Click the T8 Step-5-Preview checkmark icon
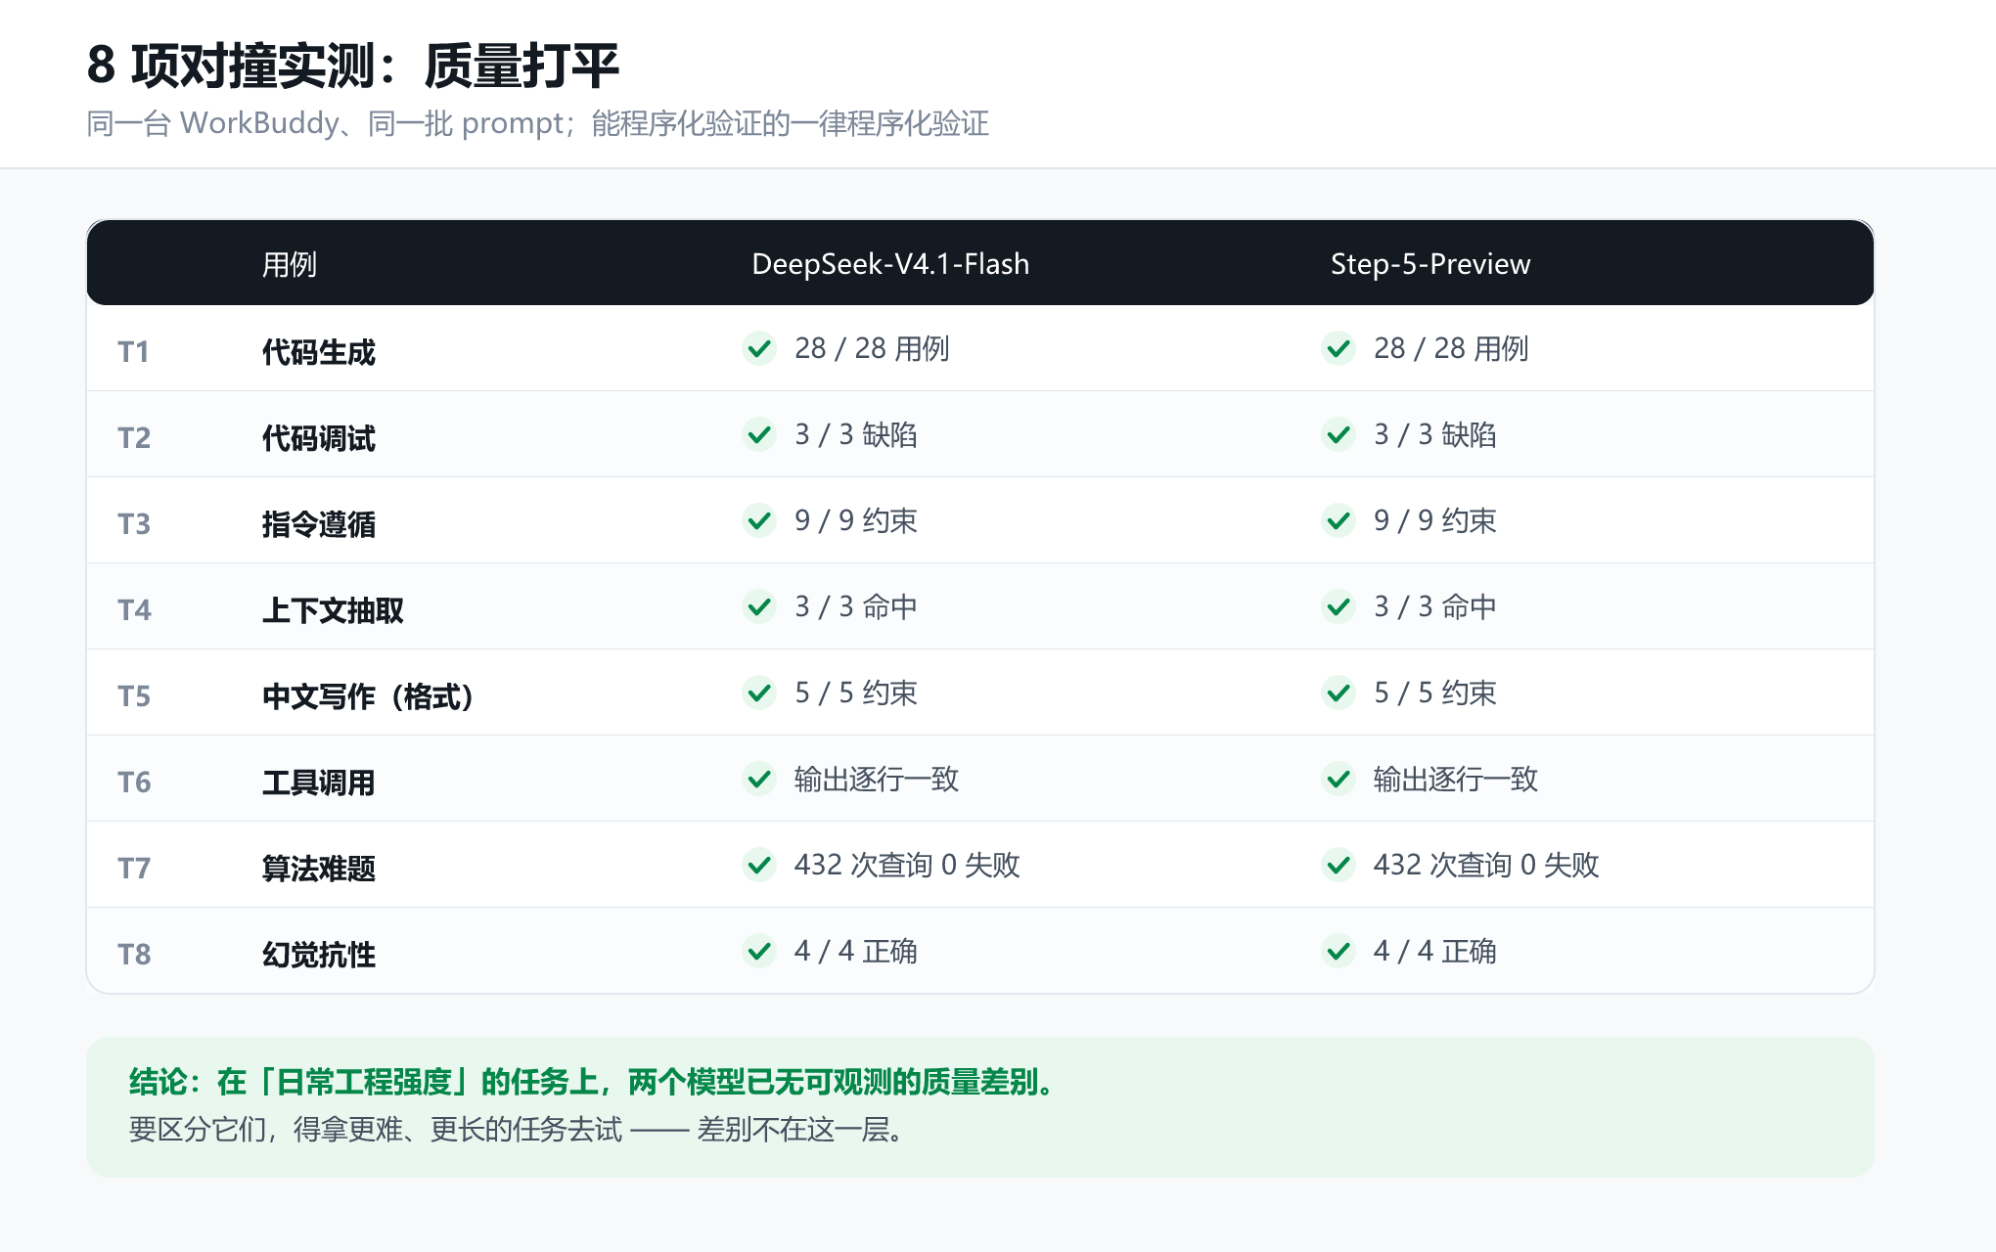 tap(1338, 951)
